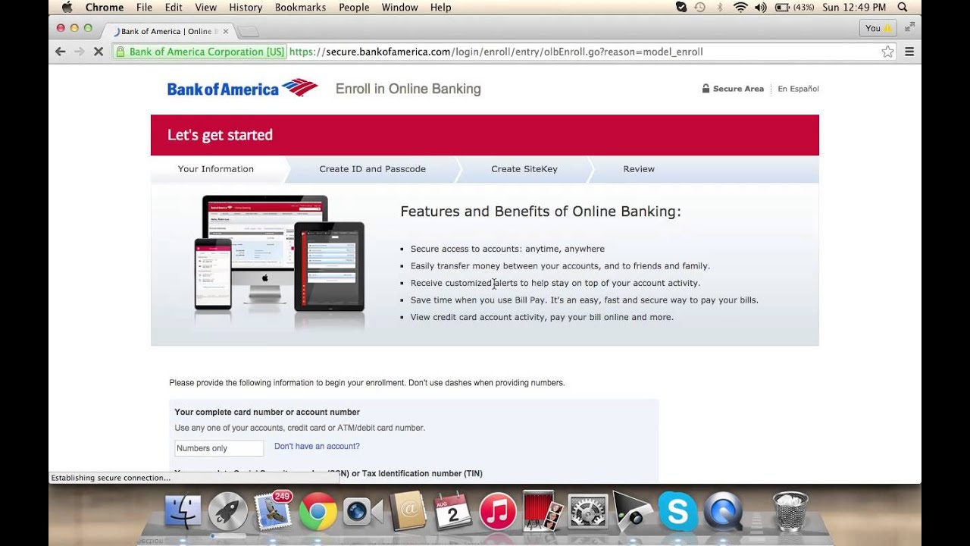The width and height of the screenshot is (970, 546).
Task: Click the Chrome forward arrow
Action: click(79, 52)
